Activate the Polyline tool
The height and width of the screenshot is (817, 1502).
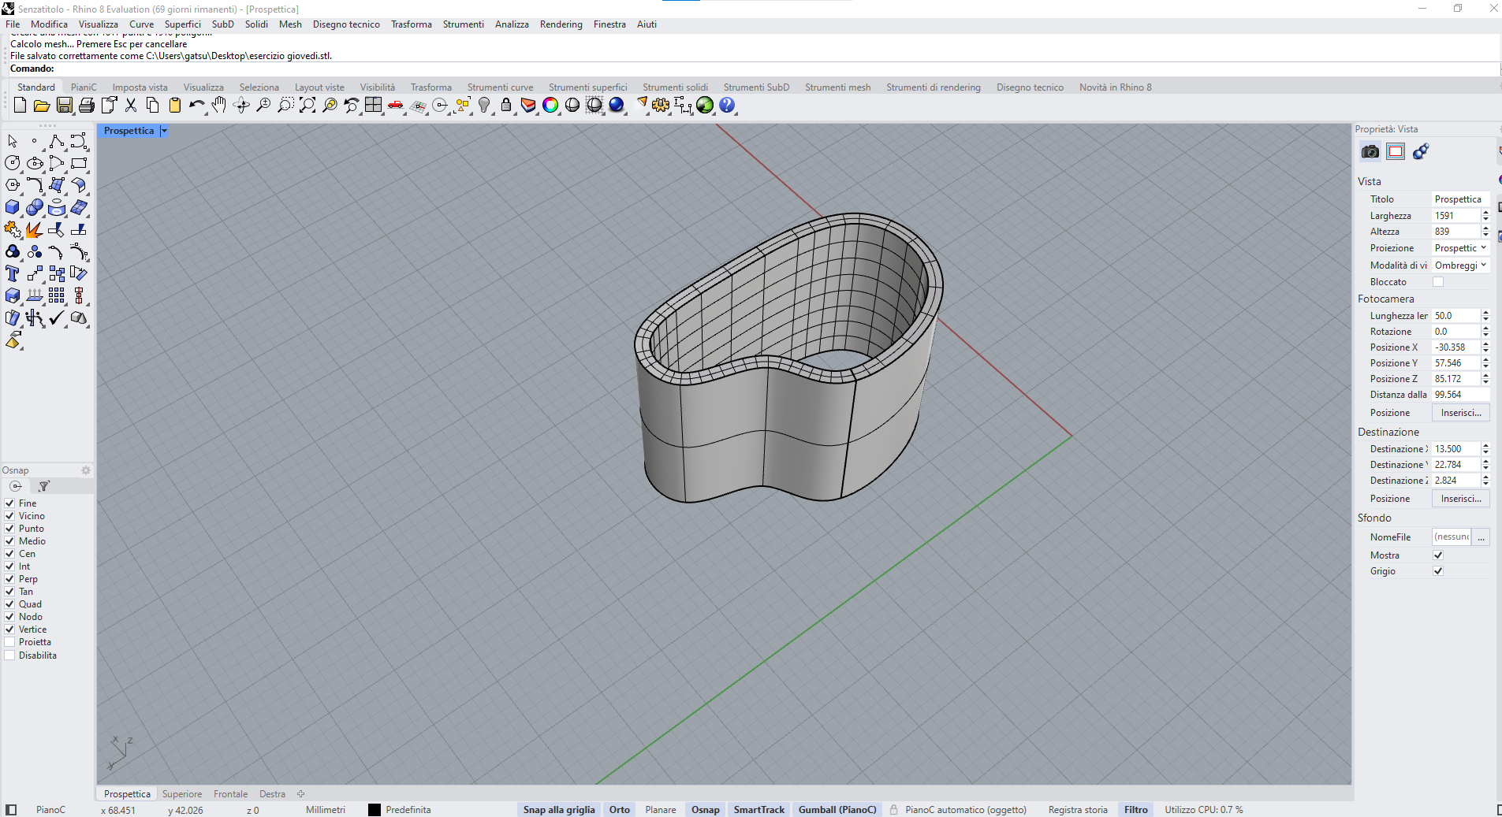(x=56, y=142)
